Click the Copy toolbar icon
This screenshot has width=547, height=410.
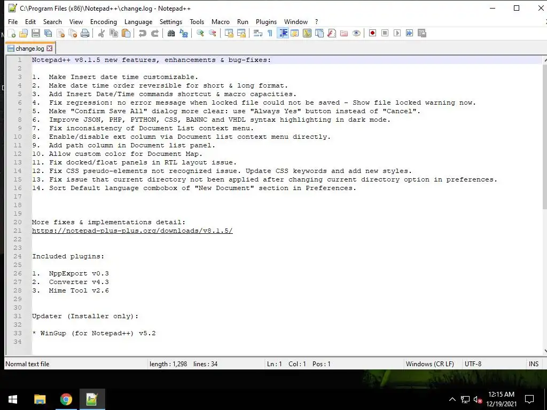click(x=114, y=33)
